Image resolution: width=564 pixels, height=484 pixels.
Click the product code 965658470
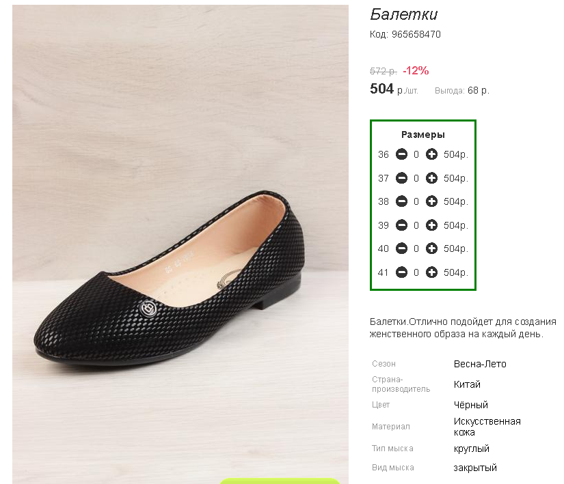click(416, 34)
